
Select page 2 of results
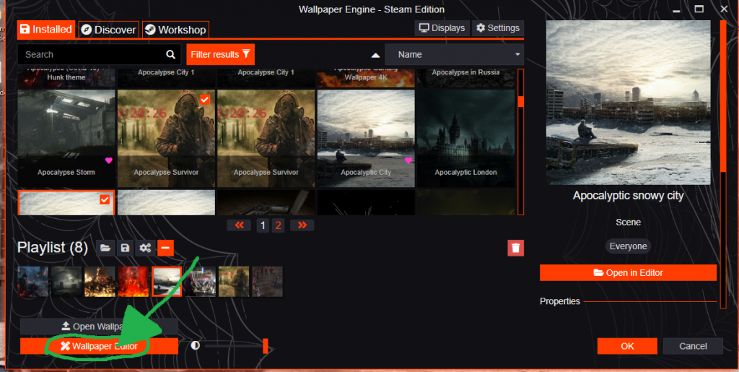pyautogui.click(x=278, y=226)
